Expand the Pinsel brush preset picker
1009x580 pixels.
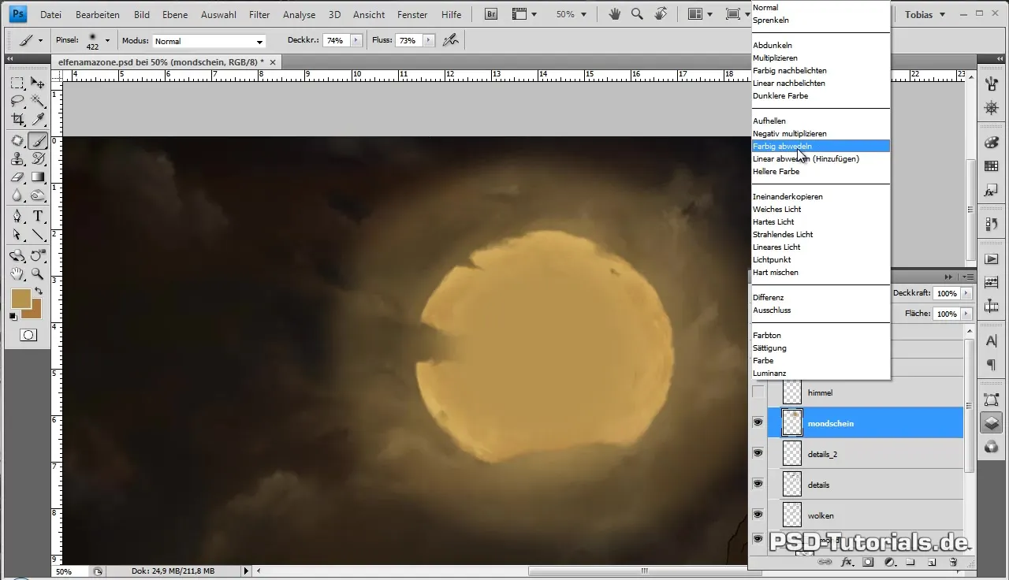[x=107, y=40]
